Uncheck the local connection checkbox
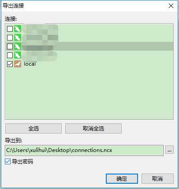 [x=10, y=64]
